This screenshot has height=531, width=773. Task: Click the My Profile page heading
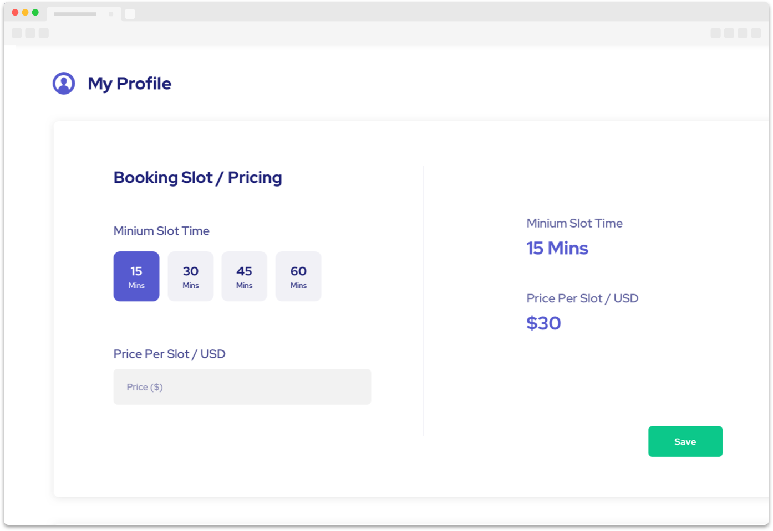click(x=130, y=84)
